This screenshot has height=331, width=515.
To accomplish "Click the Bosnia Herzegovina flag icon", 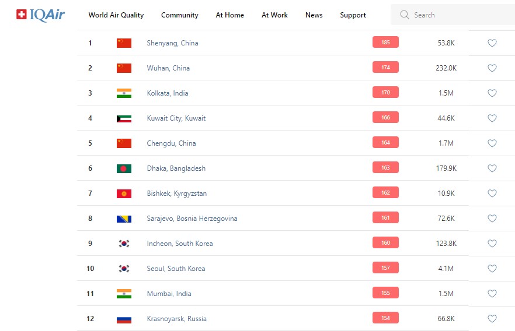I will click(x=124, y=219).
